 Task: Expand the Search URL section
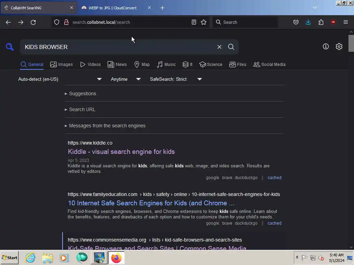[82, 109]
